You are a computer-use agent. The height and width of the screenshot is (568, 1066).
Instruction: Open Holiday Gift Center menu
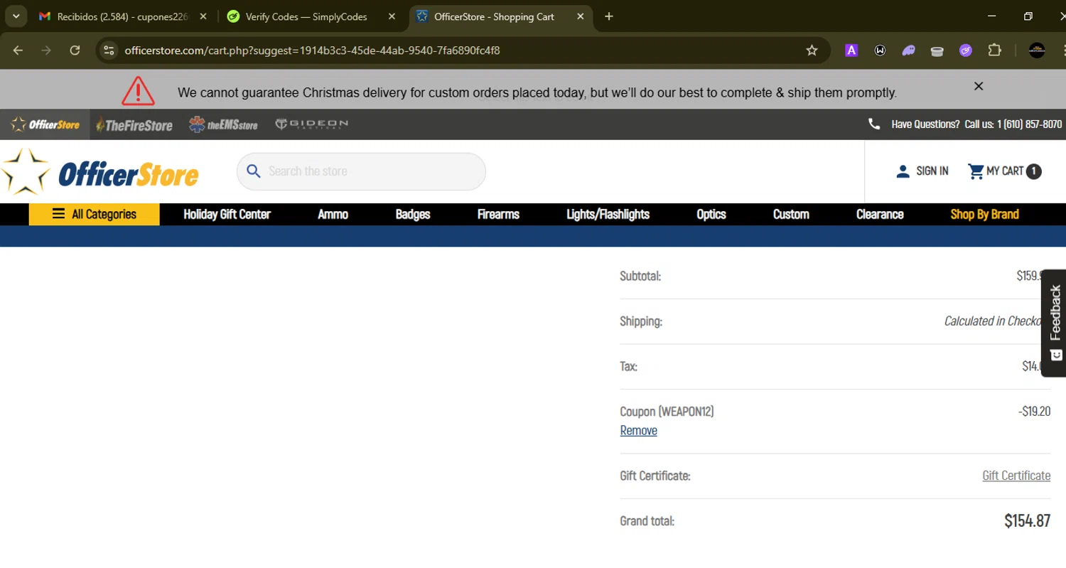(x=227, y=214)
